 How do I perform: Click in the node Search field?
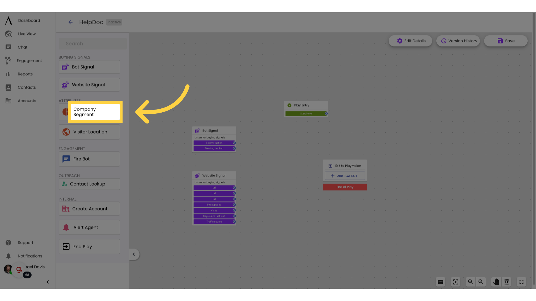click(x=93, y=44)
